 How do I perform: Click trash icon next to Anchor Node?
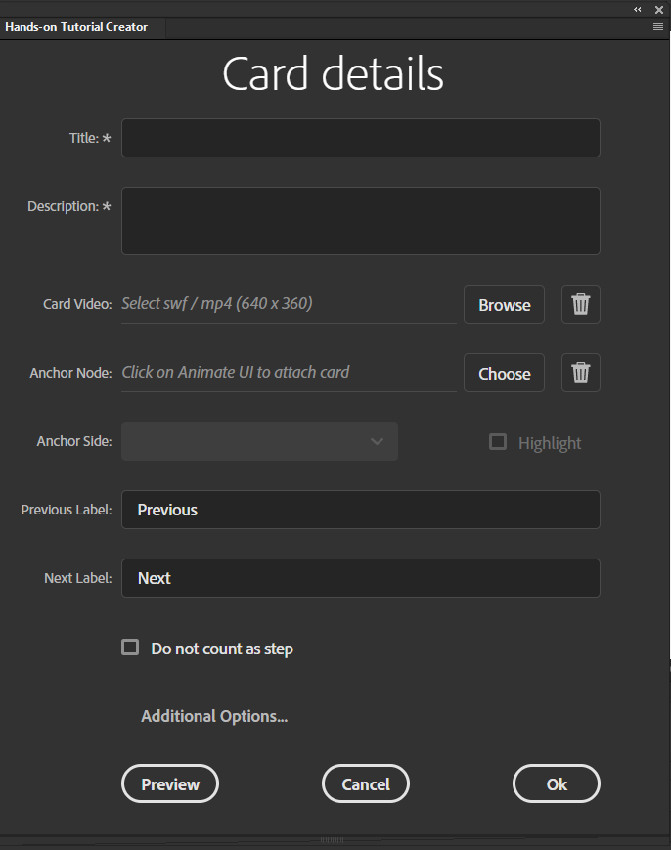580,373
